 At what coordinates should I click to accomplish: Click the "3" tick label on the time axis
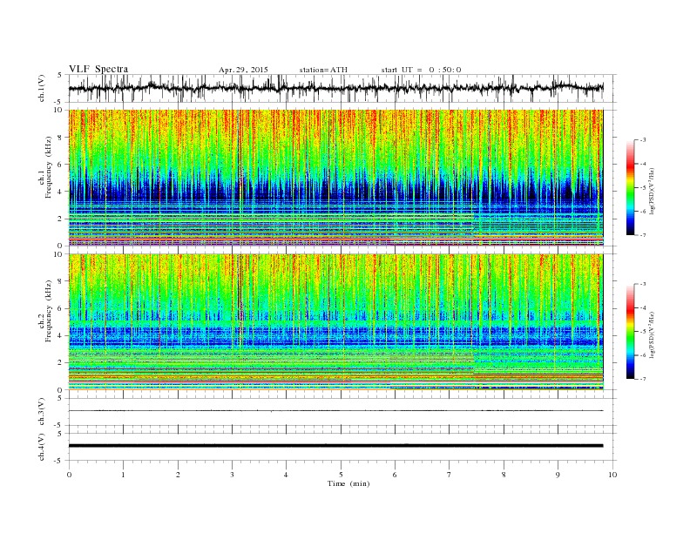coord(232,475)
